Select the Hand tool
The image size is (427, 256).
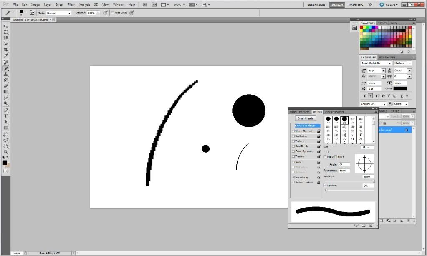tap(6, 146)
